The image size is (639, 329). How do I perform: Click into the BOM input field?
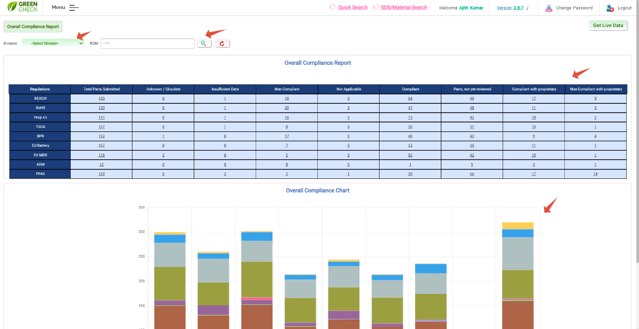tap(148, 43)
